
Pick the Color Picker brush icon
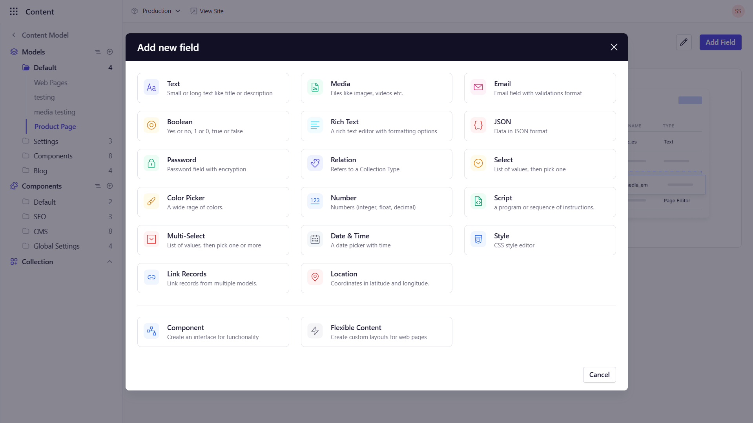tap(151, 202)
